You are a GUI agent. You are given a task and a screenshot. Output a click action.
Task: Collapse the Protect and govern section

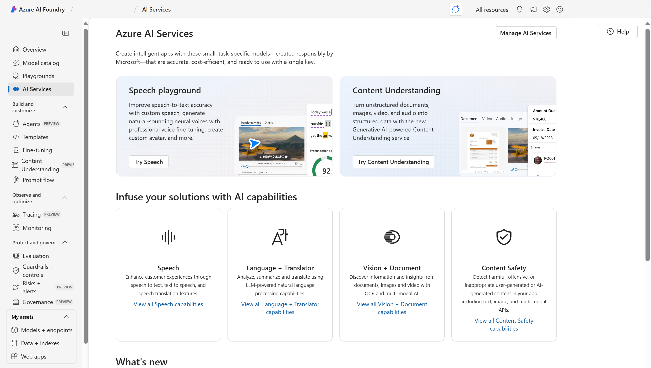pyautogui.click(x=65, y=243)
